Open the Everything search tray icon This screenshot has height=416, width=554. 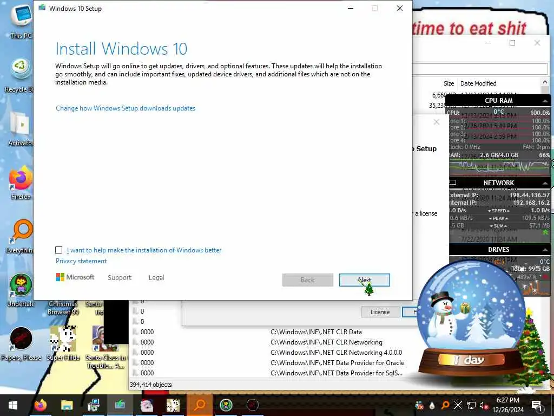445,405
